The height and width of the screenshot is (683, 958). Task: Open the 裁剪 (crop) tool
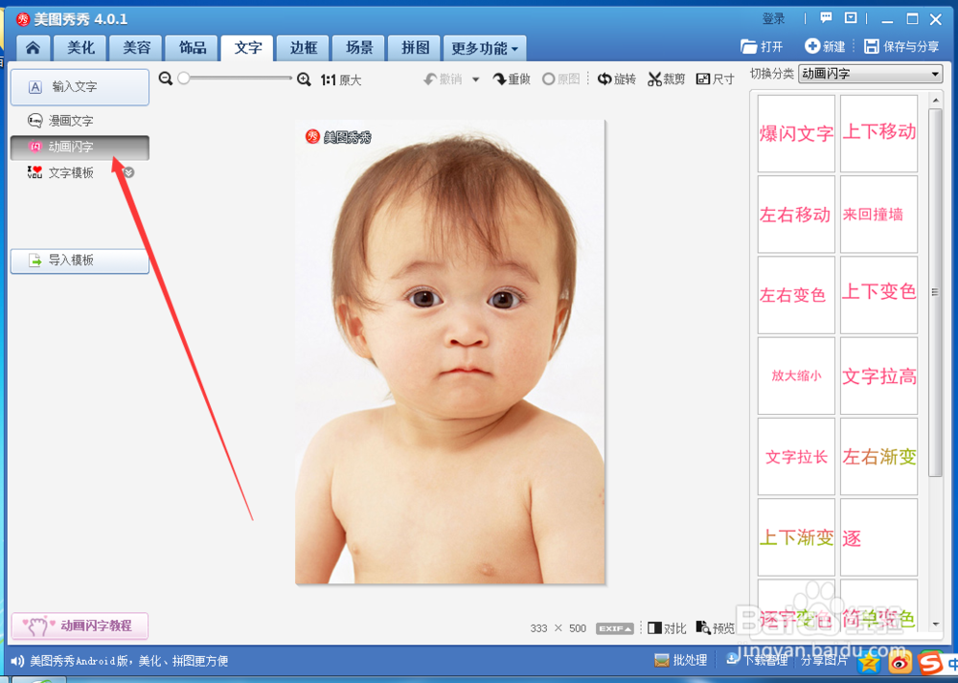(x=666, y=79)
